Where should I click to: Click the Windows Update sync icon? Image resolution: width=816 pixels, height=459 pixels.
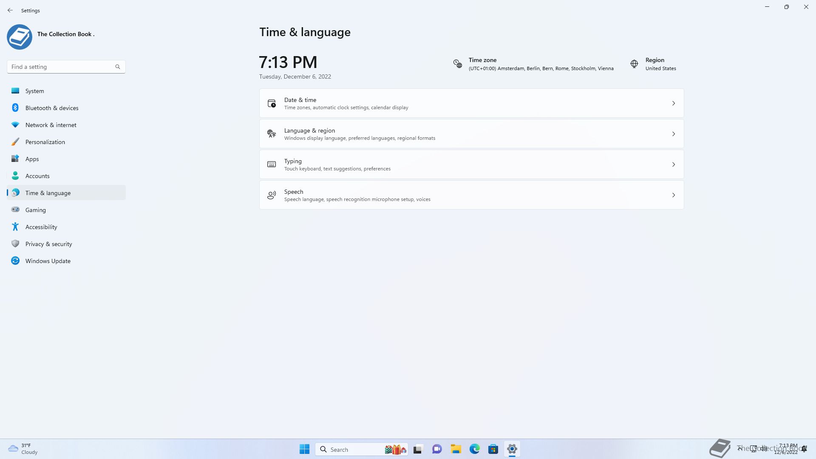tap(15, 261)
